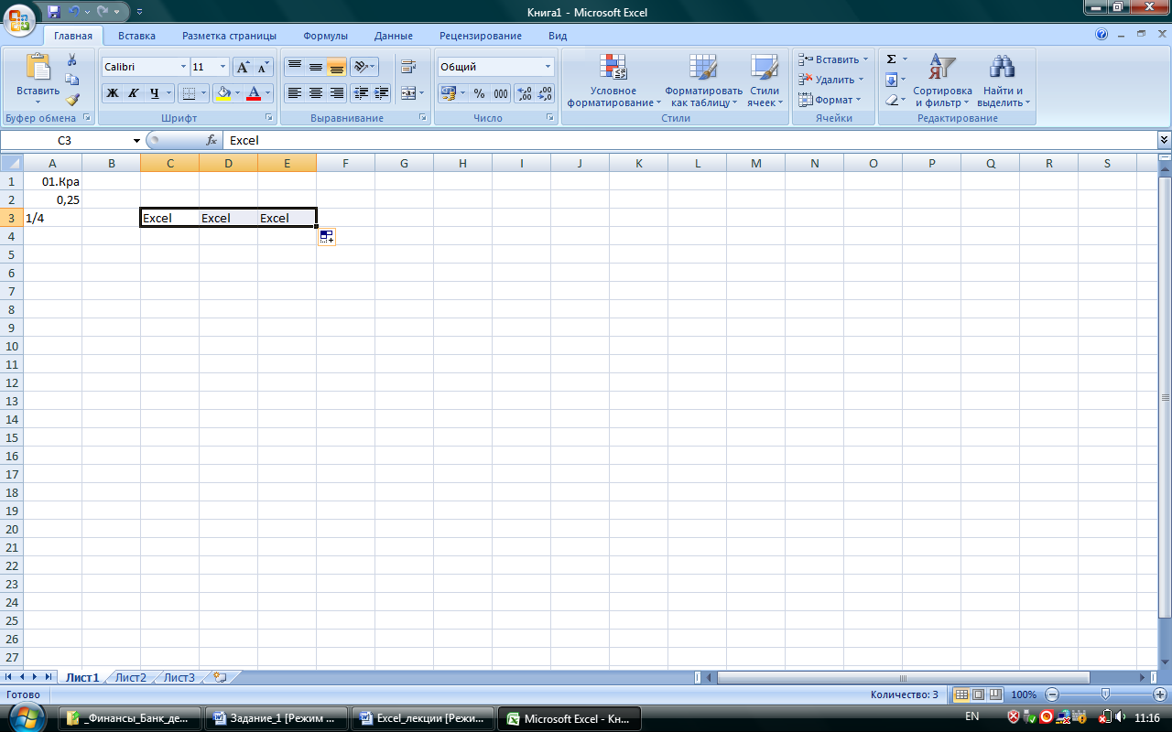
Task: Click Формат in Ячейки group
Action: tap(830, 100)
